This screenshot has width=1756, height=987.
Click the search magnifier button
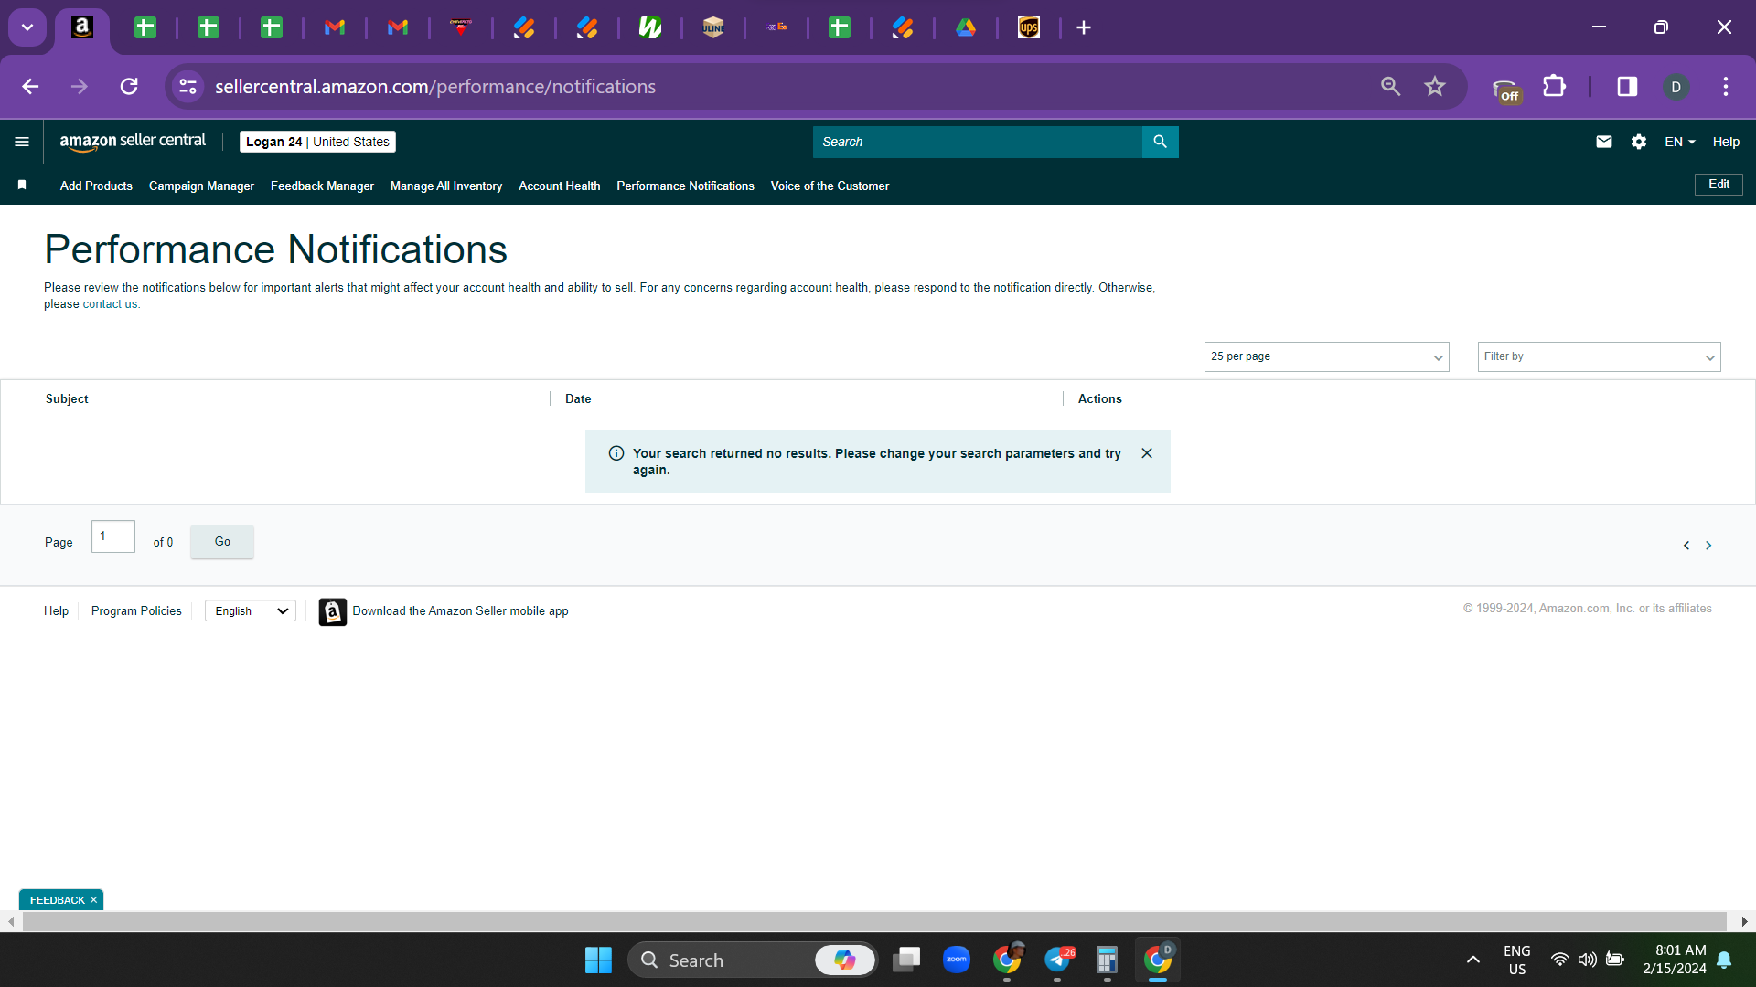tap(1160, 142)
